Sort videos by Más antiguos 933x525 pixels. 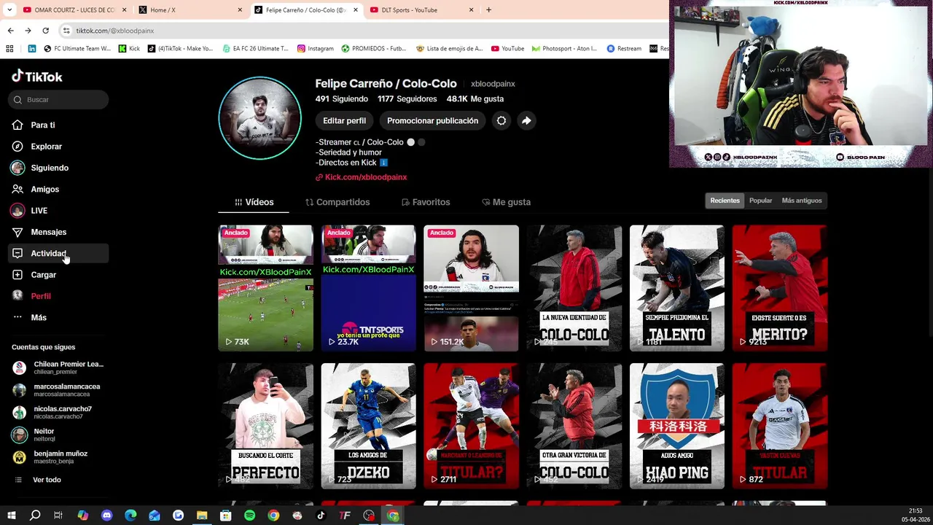coord(802,201)
